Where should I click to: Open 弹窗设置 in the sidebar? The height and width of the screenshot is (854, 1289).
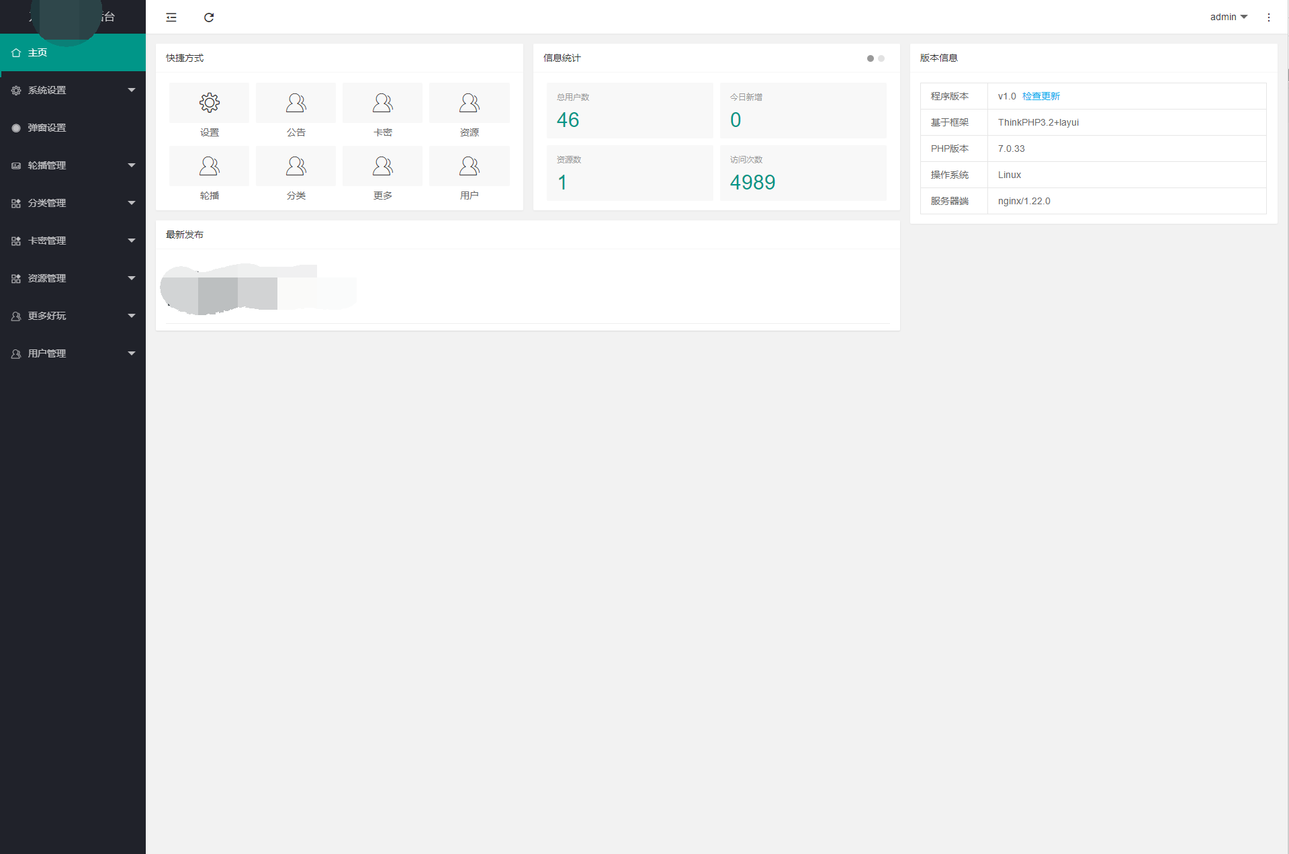[73, 128]
